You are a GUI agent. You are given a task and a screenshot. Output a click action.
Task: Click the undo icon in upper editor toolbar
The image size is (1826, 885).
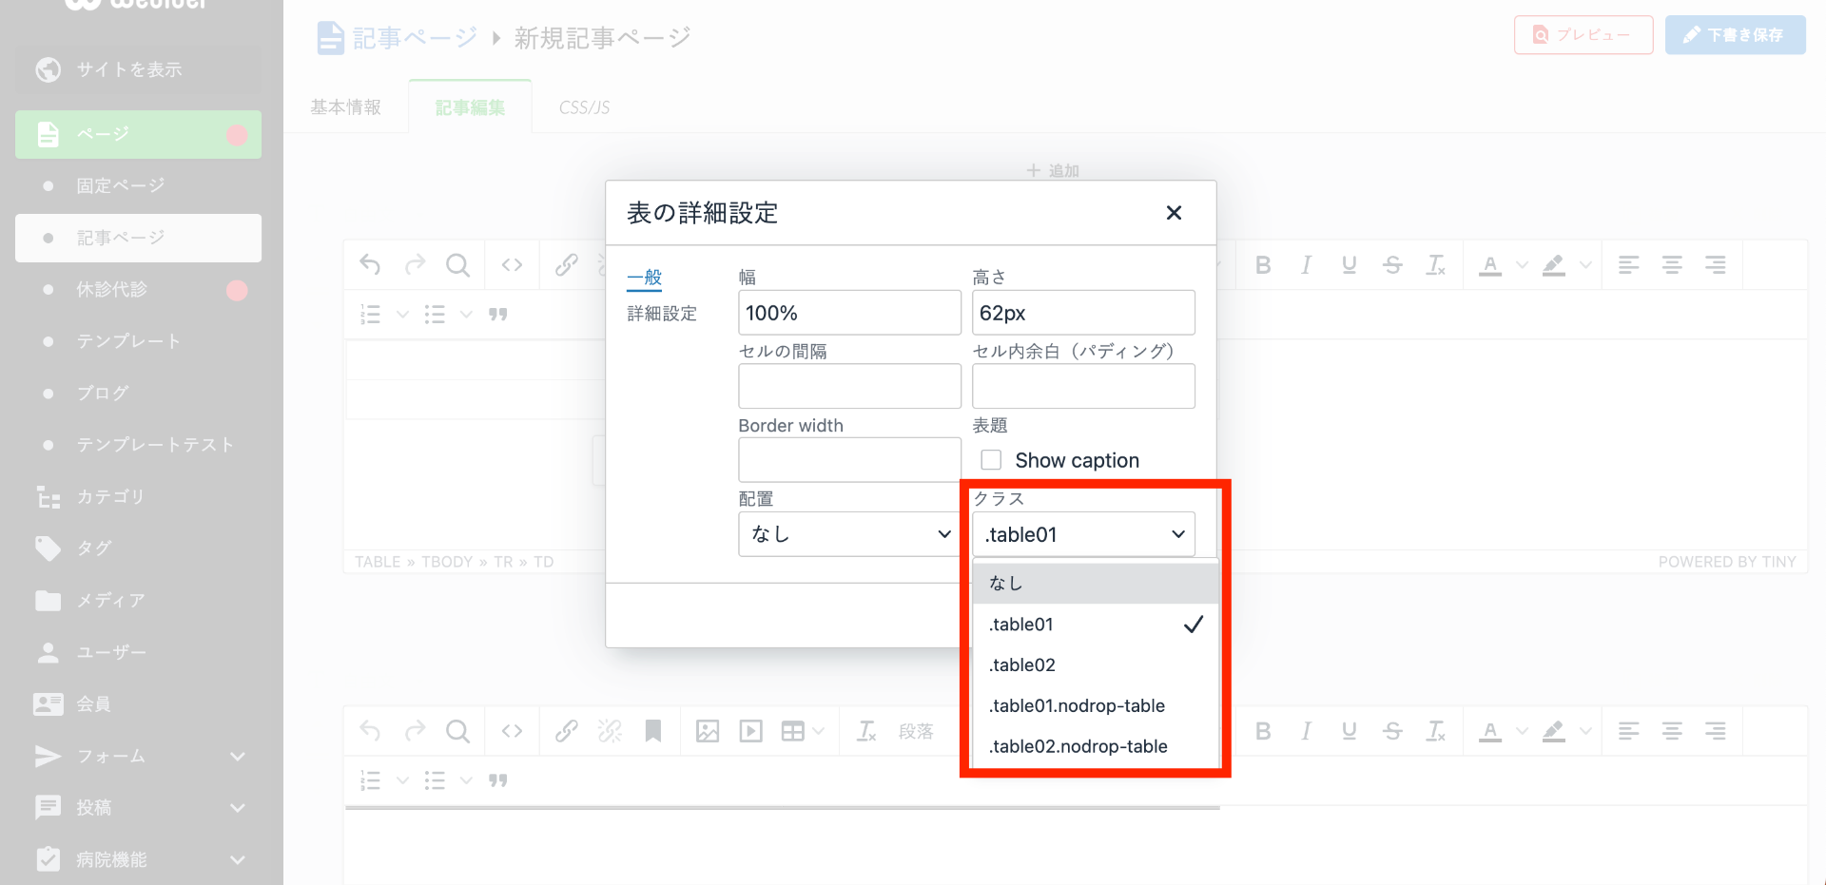coord(370,265)
